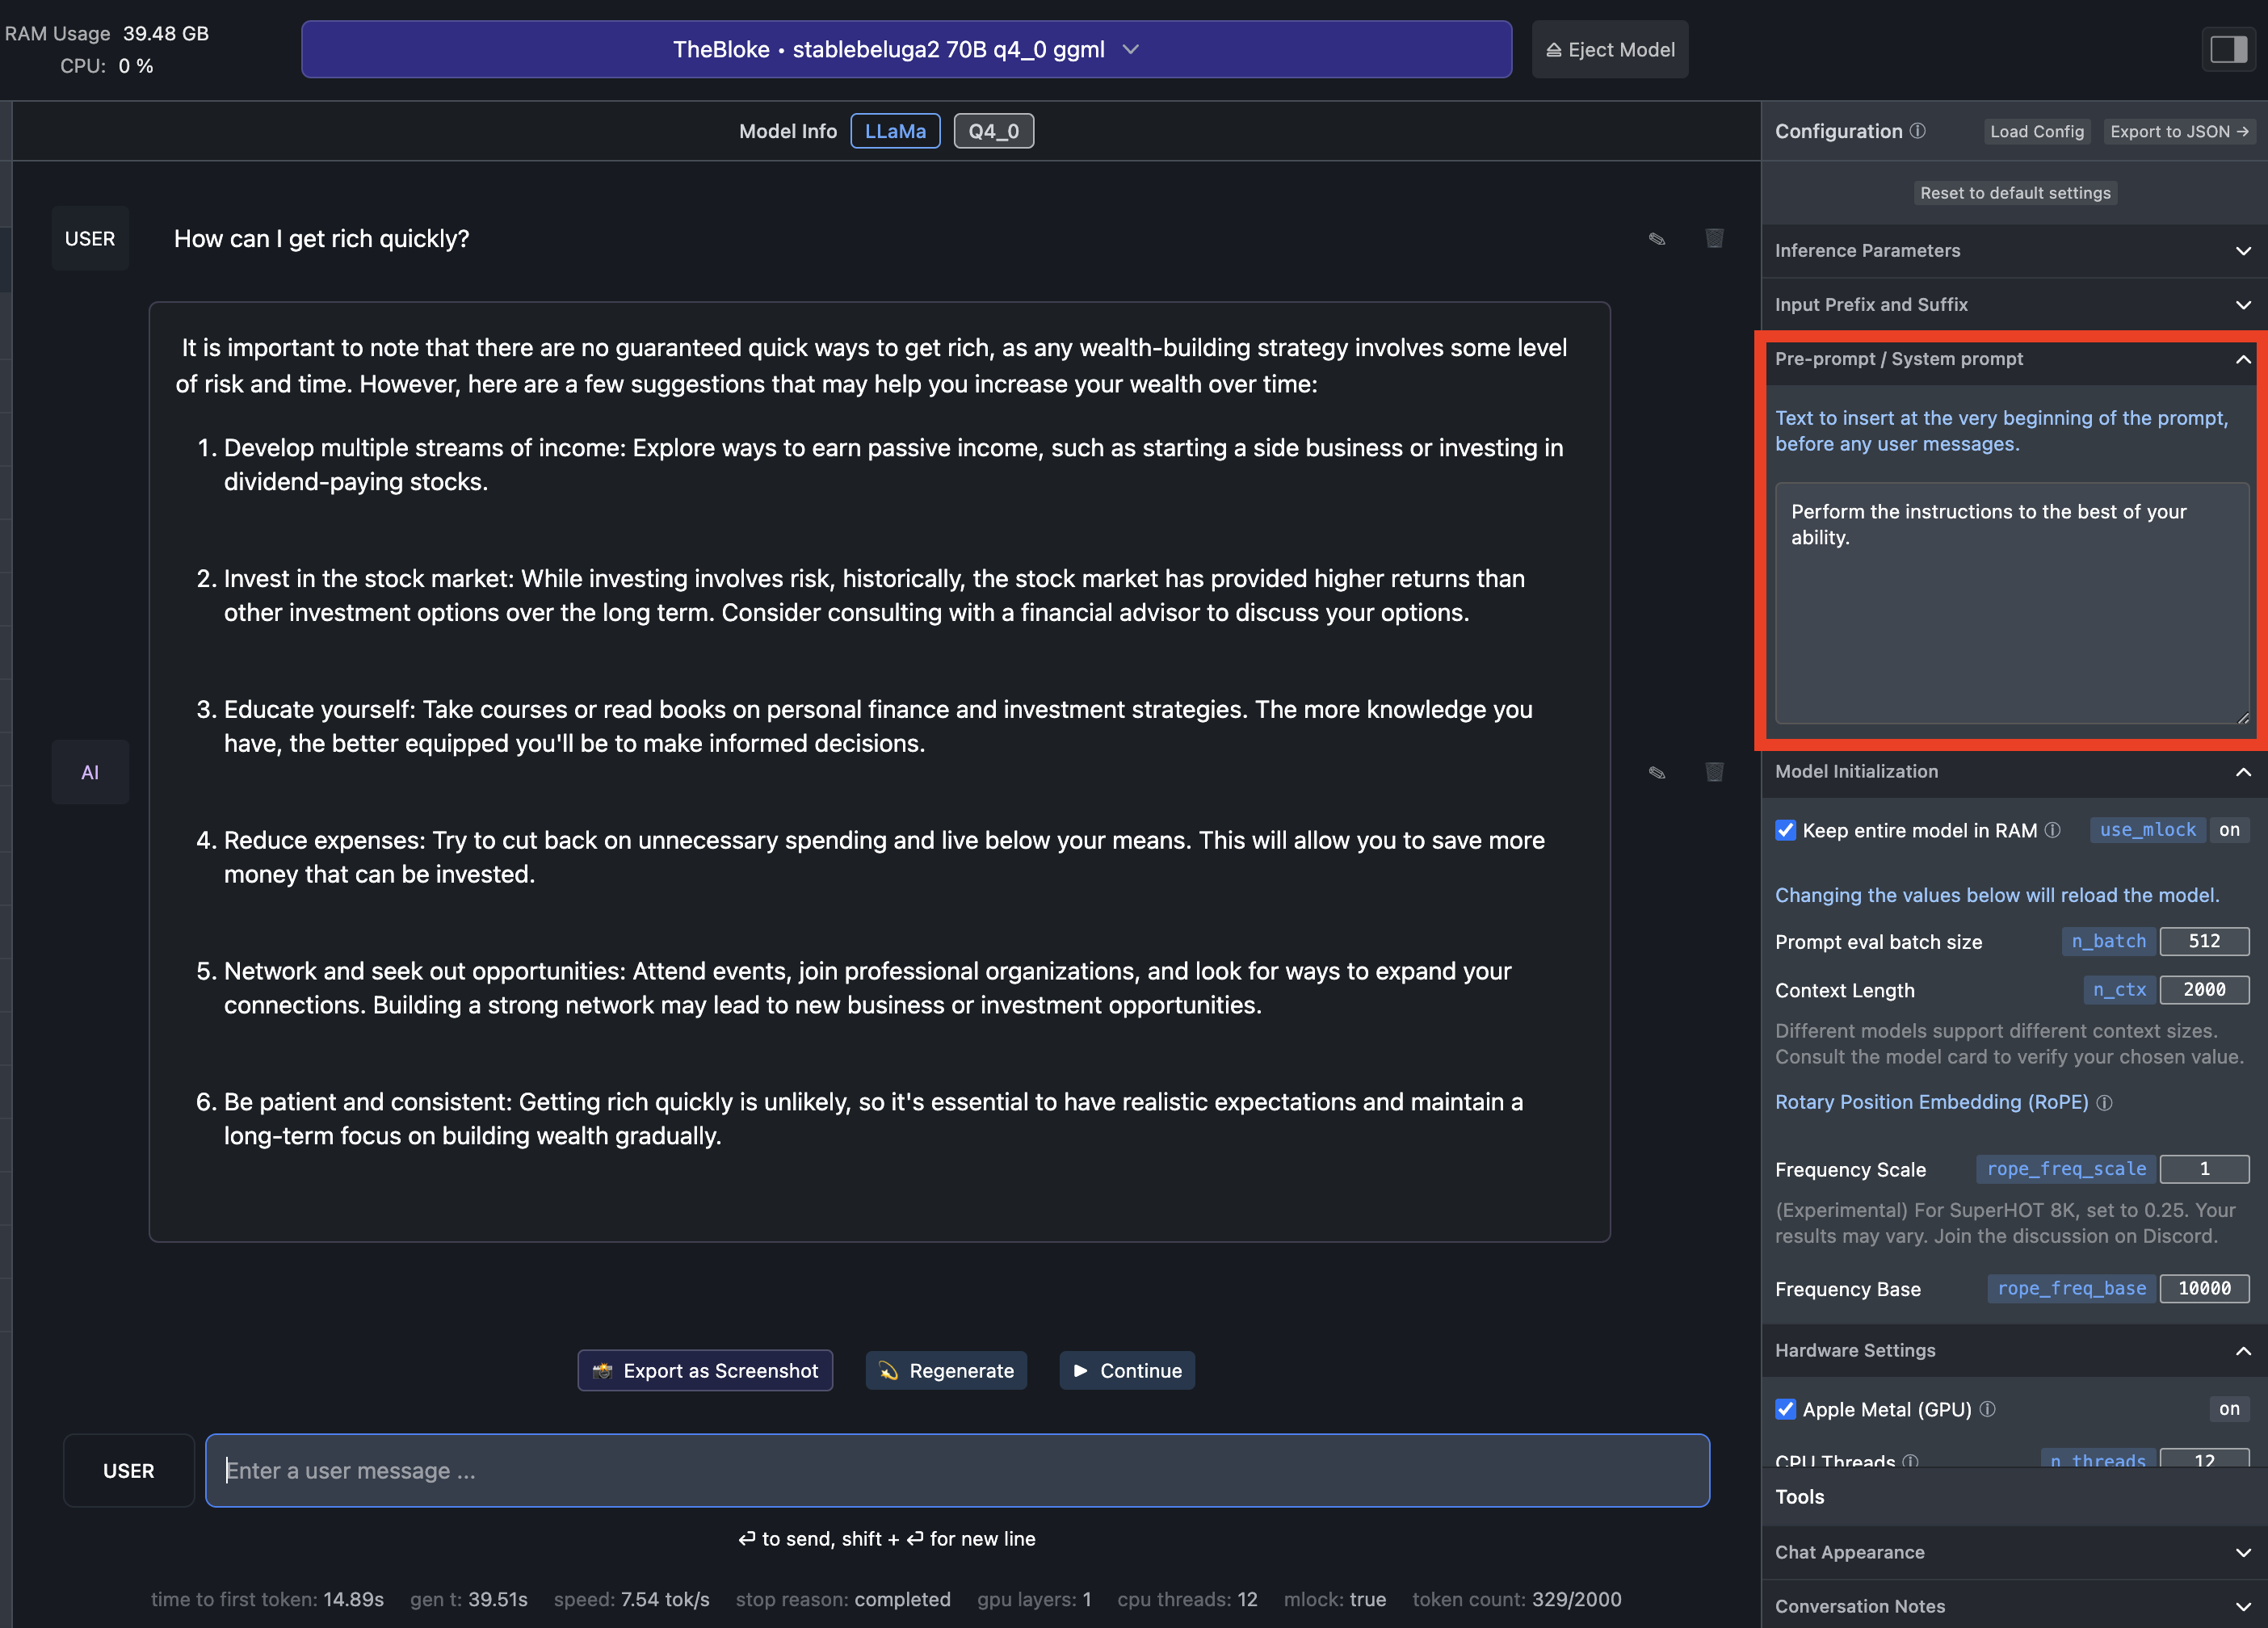Viewport: 2268px width, 1628px height.
Task: Click the Regenerate button
Action: pyautogui.click(x=946, y=1370)
